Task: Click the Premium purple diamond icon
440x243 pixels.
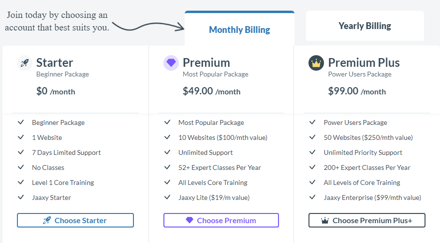Action: coord(171,63)
